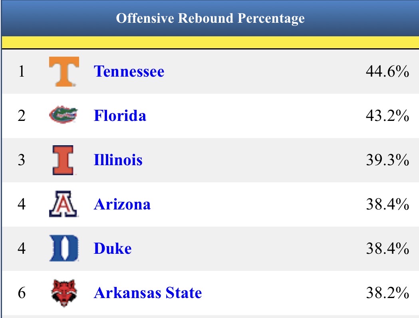Click the Duke blue D logo
The height and width of the screenshot is (318, 419).
pos(64,248)
